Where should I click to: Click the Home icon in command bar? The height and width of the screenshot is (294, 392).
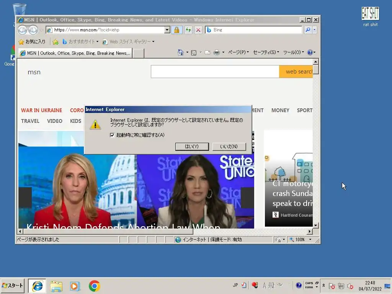(181, 52)
